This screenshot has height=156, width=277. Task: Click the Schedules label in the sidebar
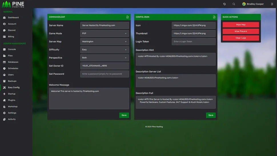pyautogui.click(x=13, y=68)
